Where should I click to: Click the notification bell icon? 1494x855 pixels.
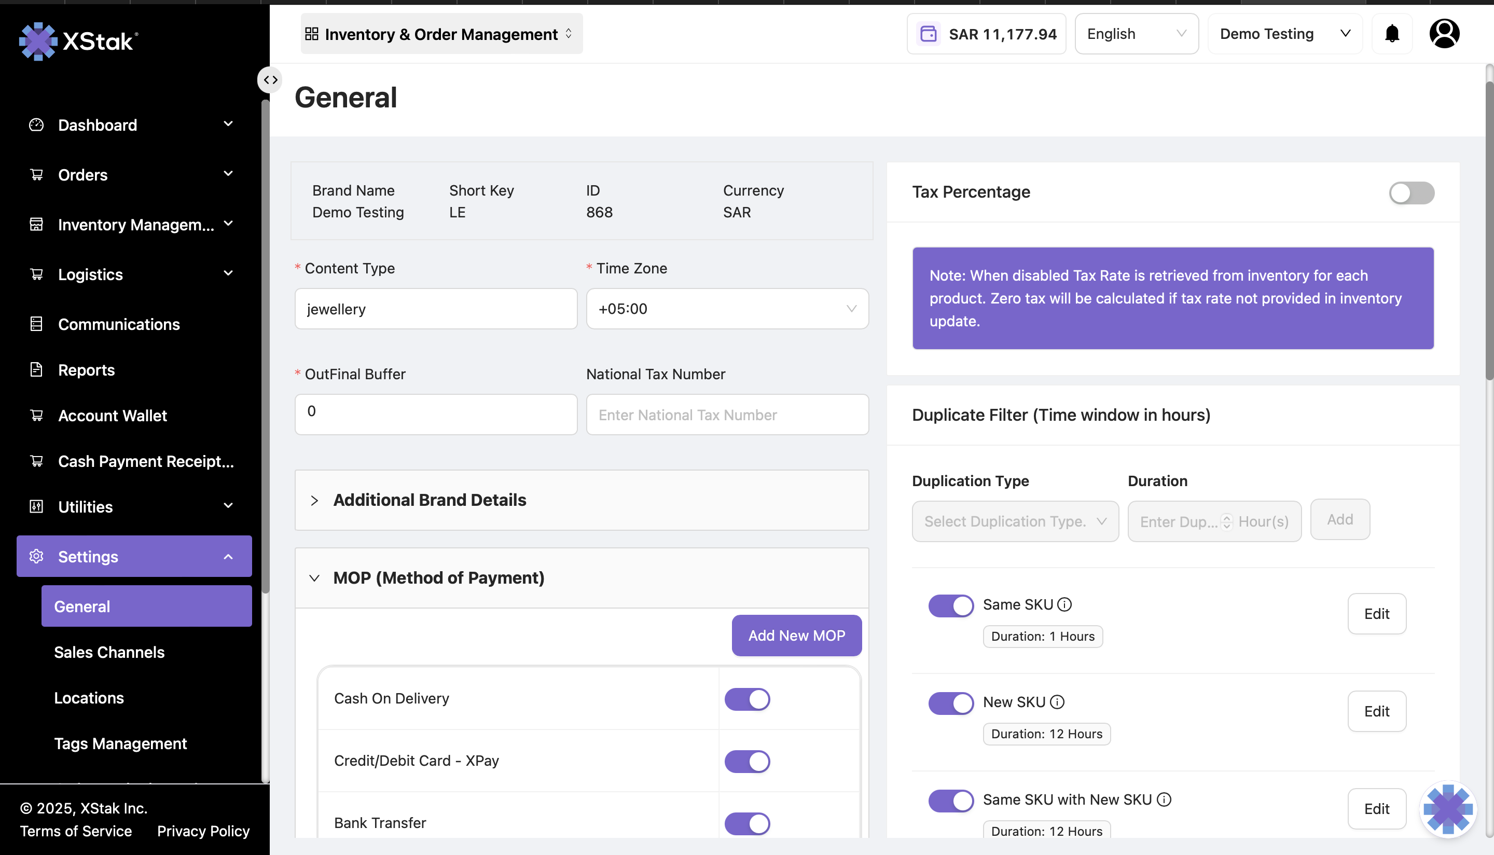pos(1392,34)
